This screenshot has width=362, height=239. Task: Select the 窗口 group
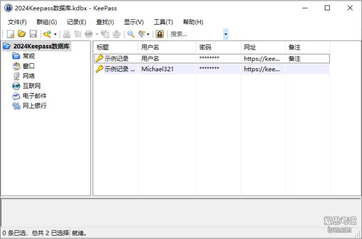[29, 66]
